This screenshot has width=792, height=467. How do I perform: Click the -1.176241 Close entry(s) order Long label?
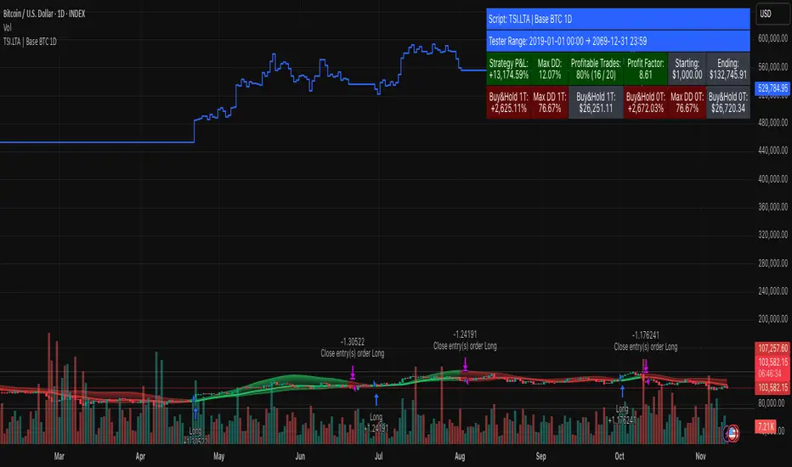[x=646, y=341]
